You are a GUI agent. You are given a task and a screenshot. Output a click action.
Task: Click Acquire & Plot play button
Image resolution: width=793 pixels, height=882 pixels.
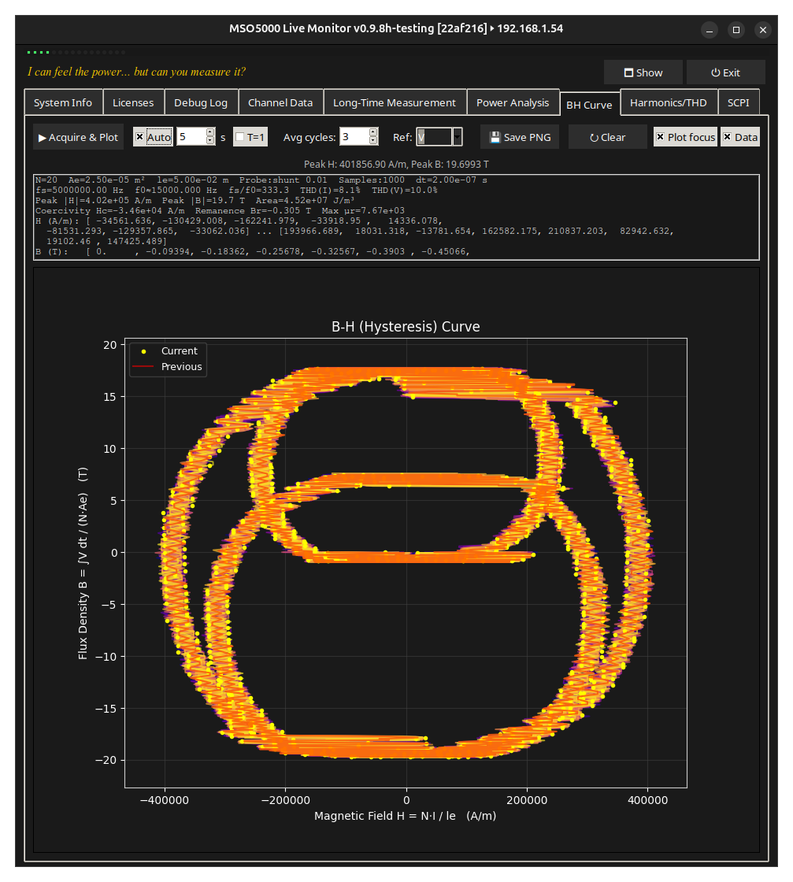coord(78,137)
